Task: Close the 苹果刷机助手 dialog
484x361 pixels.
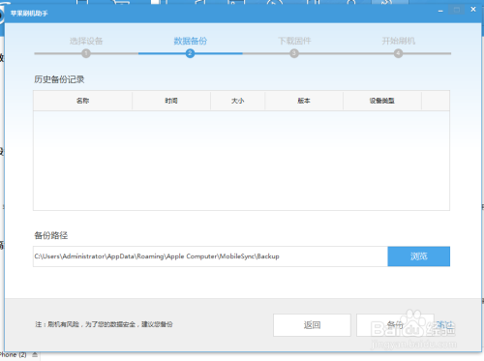Action: click(x=473, y=10)
